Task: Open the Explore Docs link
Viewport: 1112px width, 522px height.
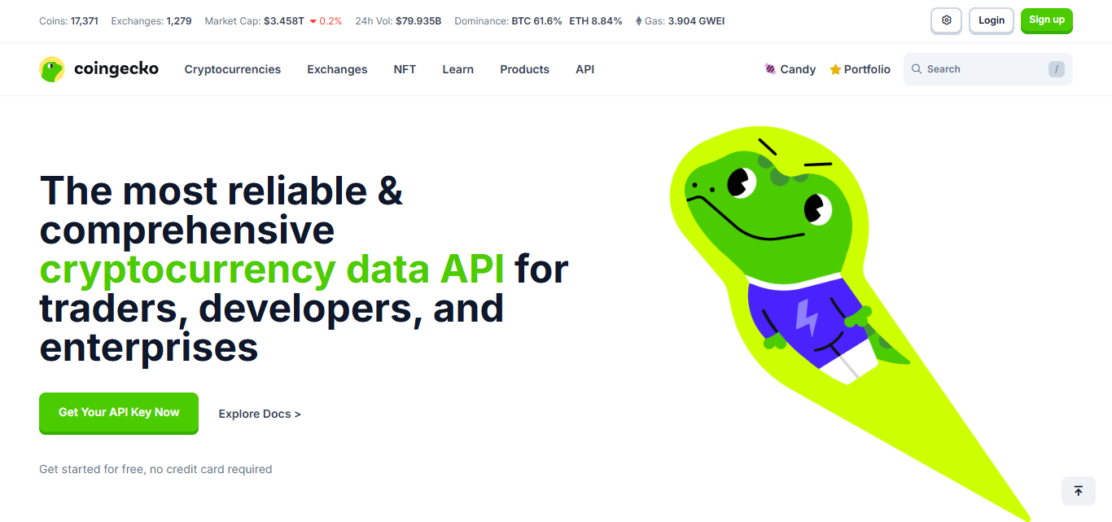Action: [260, 414]
